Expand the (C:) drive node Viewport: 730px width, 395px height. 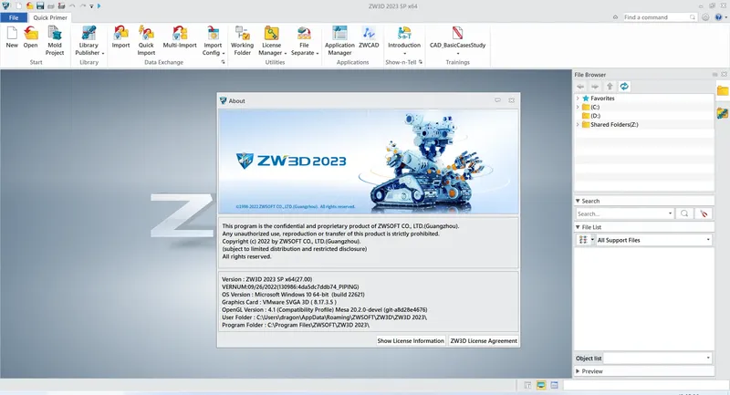click(578, 107)
